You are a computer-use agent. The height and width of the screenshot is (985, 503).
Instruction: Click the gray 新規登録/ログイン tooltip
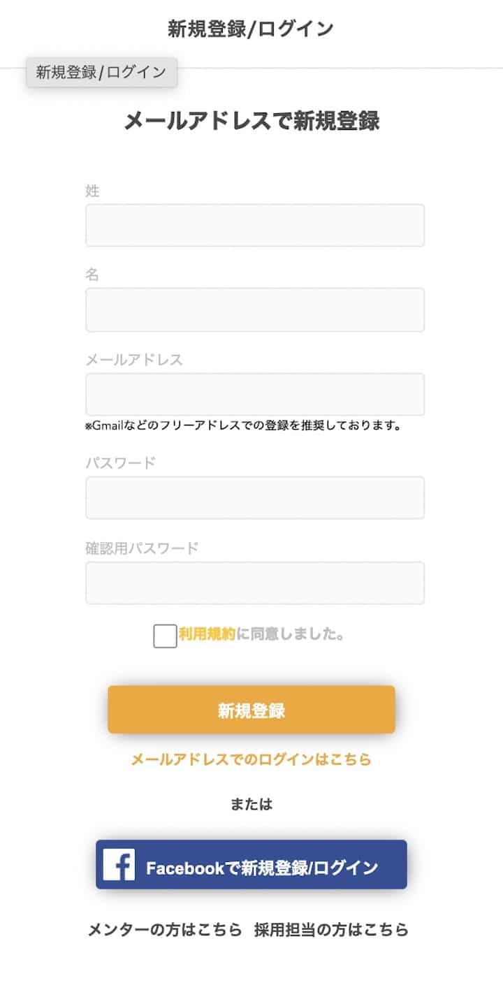pos(102,72)
